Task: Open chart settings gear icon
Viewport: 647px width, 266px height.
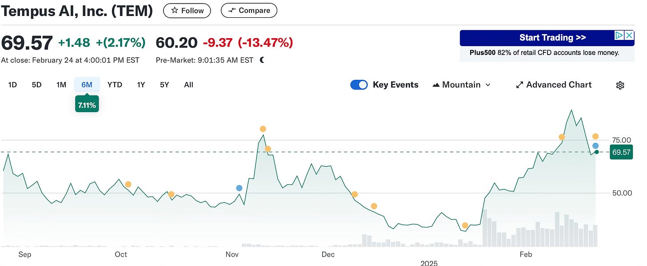Action: [x=620, y=85]
